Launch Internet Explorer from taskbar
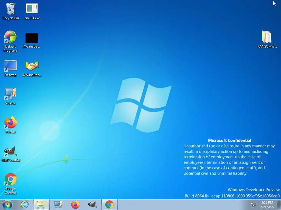The height and width of the screenshot is (210, 281). pos(24,205)
